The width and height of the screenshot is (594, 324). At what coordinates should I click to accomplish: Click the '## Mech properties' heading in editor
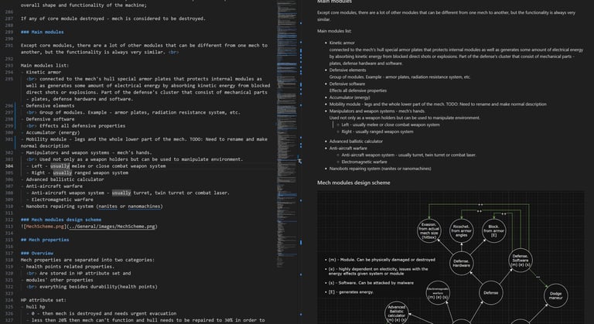tap(45, 240)
